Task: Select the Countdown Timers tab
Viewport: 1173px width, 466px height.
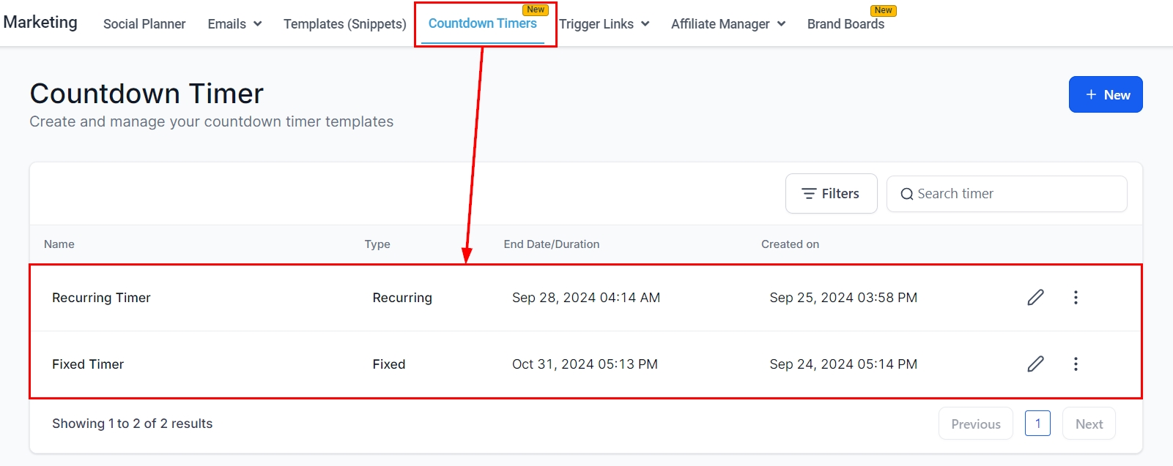Action: point(482,23)
